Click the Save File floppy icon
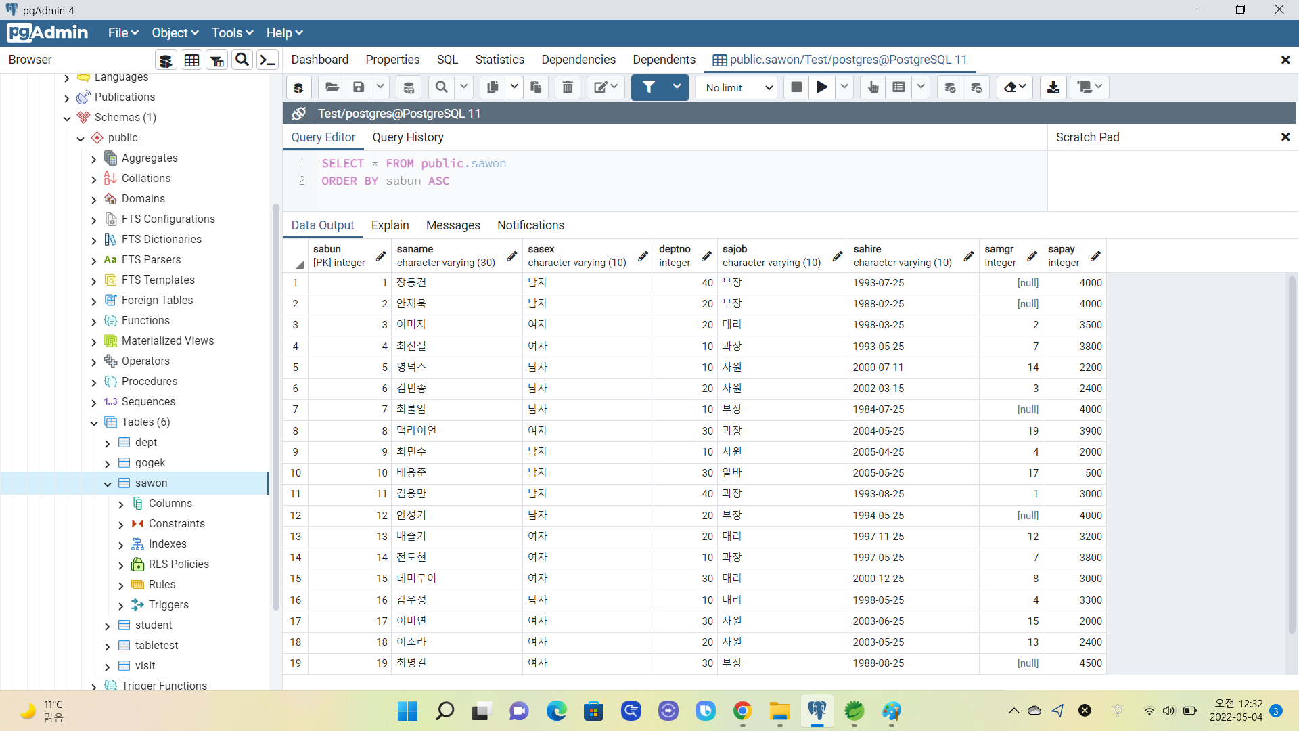The image size is (1299, 731). tap(359, 87)
